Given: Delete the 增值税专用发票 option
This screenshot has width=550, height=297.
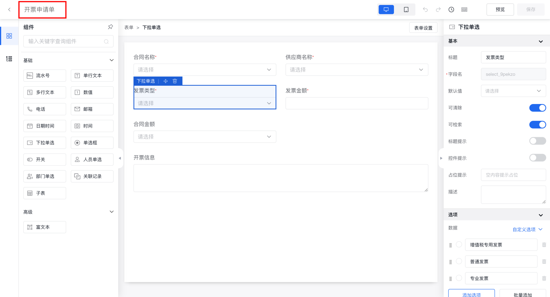Looking at the screenshot, I should coord(544,245).
